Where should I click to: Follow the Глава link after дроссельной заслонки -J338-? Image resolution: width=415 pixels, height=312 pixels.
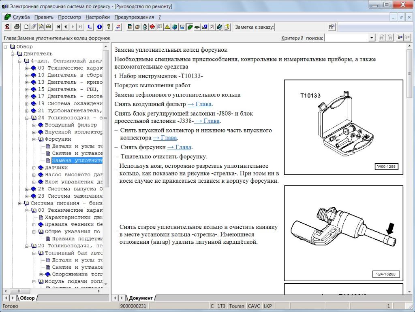207,121
